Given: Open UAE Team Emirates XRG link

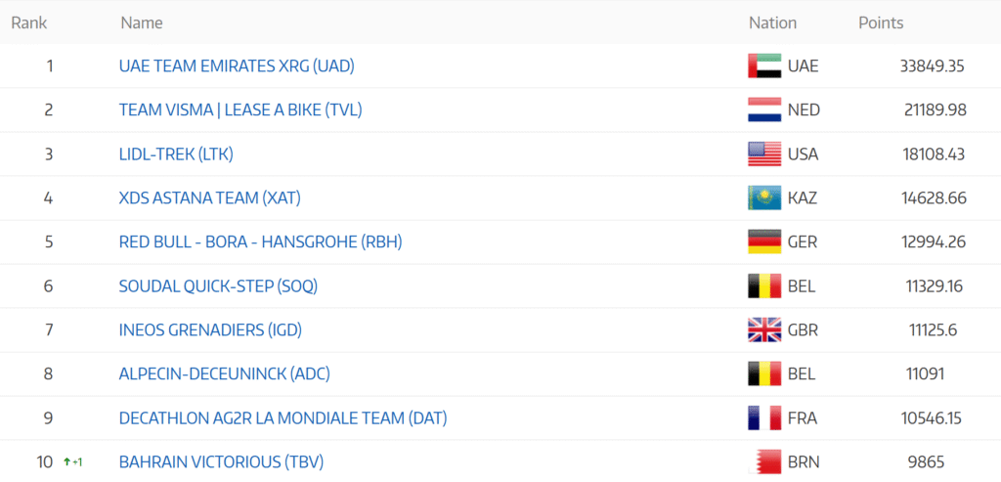Looking at the screenshot, I should coord(236,66).
